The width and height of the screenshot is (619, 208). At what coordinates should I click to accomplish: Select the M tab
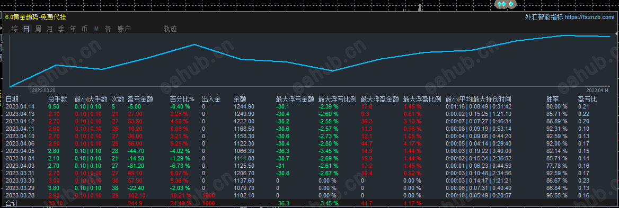point(96,29)
